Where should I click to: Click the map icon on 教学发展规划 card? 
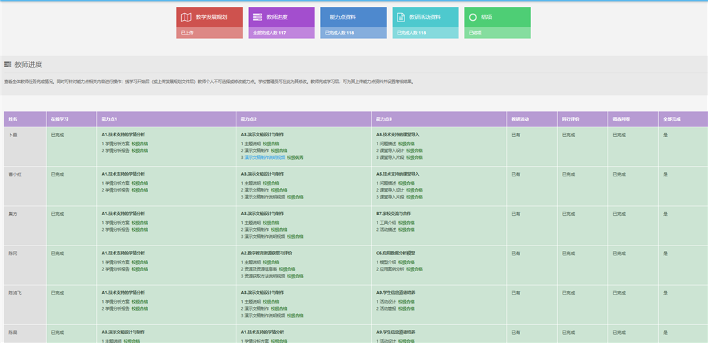tap(186, 17)
